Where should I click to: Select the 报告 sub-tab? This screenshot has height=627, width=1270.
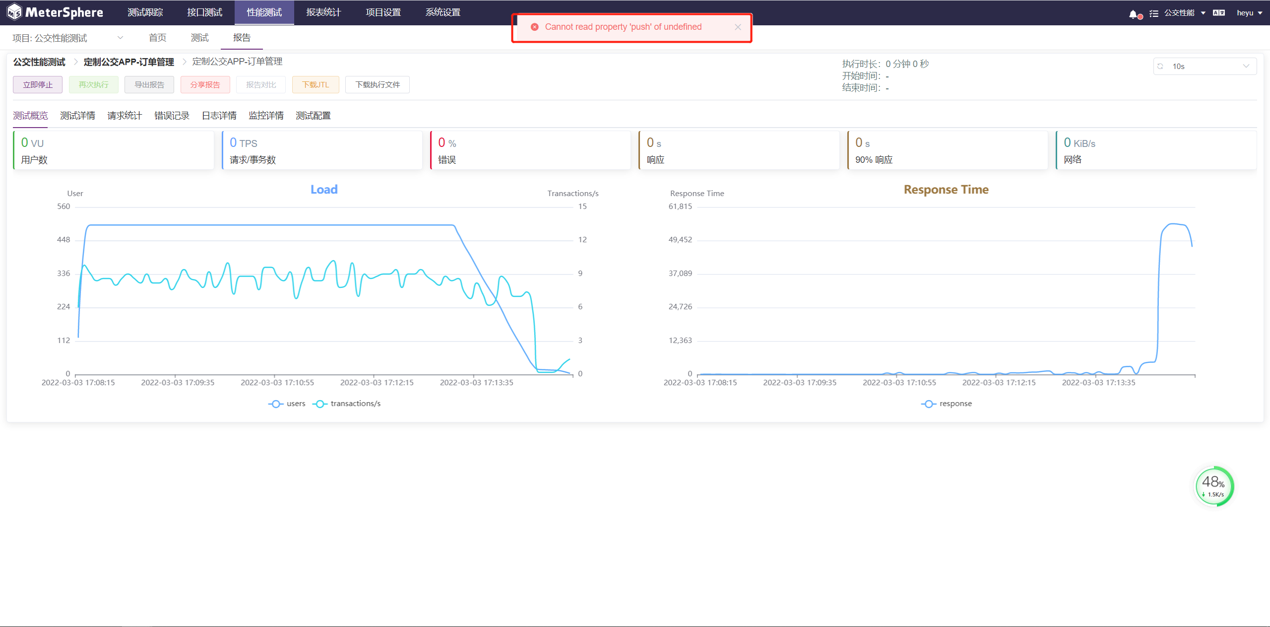coord(242,38)
